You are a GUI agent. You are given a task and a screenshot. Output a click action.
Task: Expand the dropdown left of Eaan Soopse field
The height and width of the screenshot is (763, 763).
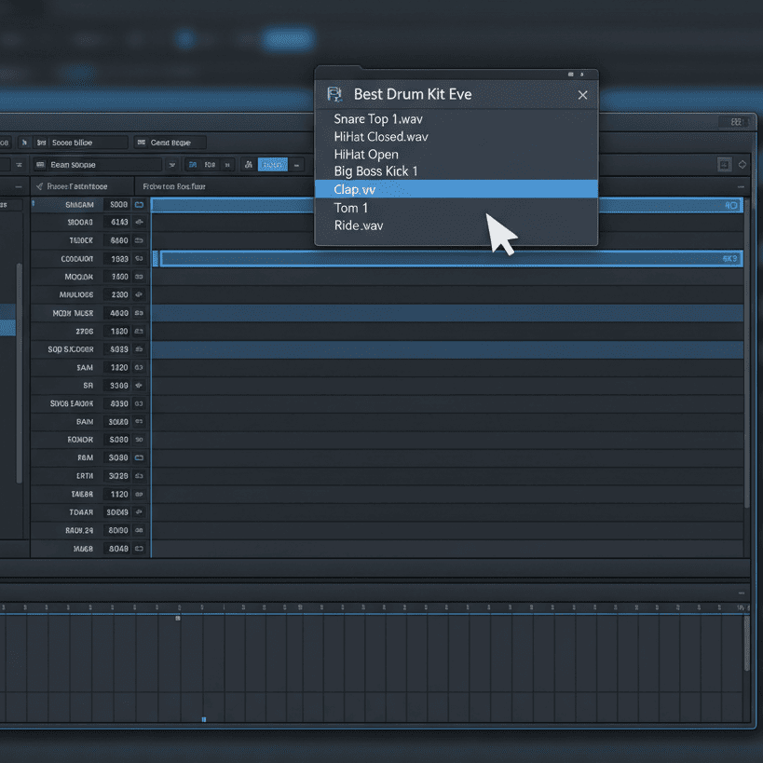20,165
